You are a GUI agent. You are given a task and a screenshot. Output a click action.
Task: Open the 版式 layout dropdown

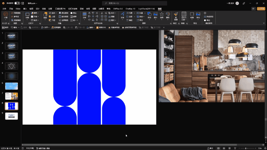[x=35, y=20]
